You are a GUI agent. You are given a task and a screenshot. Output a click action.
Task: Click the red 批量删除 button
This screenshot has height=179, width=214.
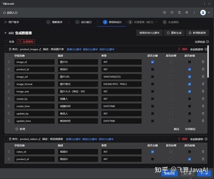click(26, 41)
